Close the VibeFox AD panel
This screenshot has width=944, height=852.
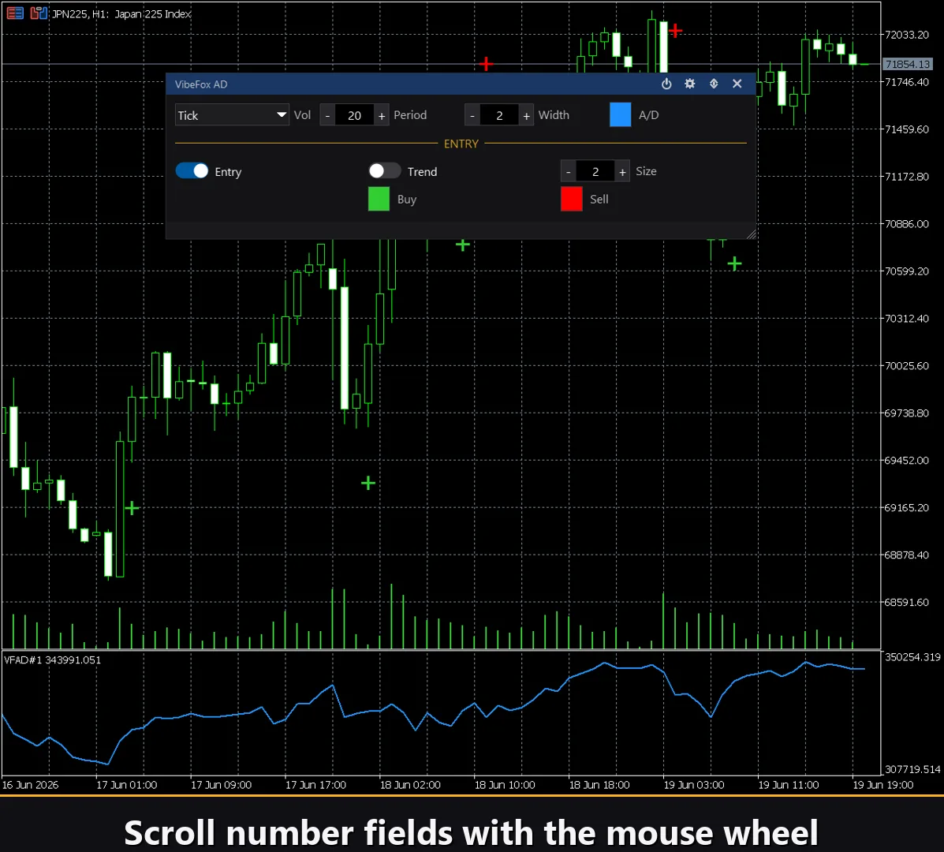pyautogui.click(x=737, y=84)
